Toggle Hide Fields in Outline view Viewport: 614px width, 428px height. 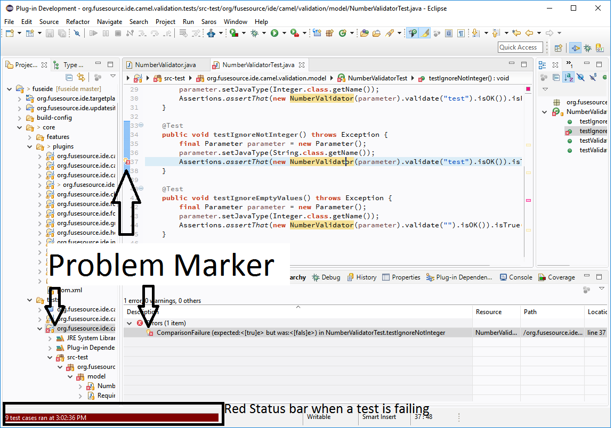(x=580, y=78)
